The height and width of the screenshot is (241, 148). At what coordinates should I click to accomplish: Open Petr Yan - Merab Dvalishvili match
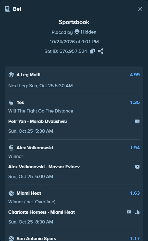coord(38,121)
